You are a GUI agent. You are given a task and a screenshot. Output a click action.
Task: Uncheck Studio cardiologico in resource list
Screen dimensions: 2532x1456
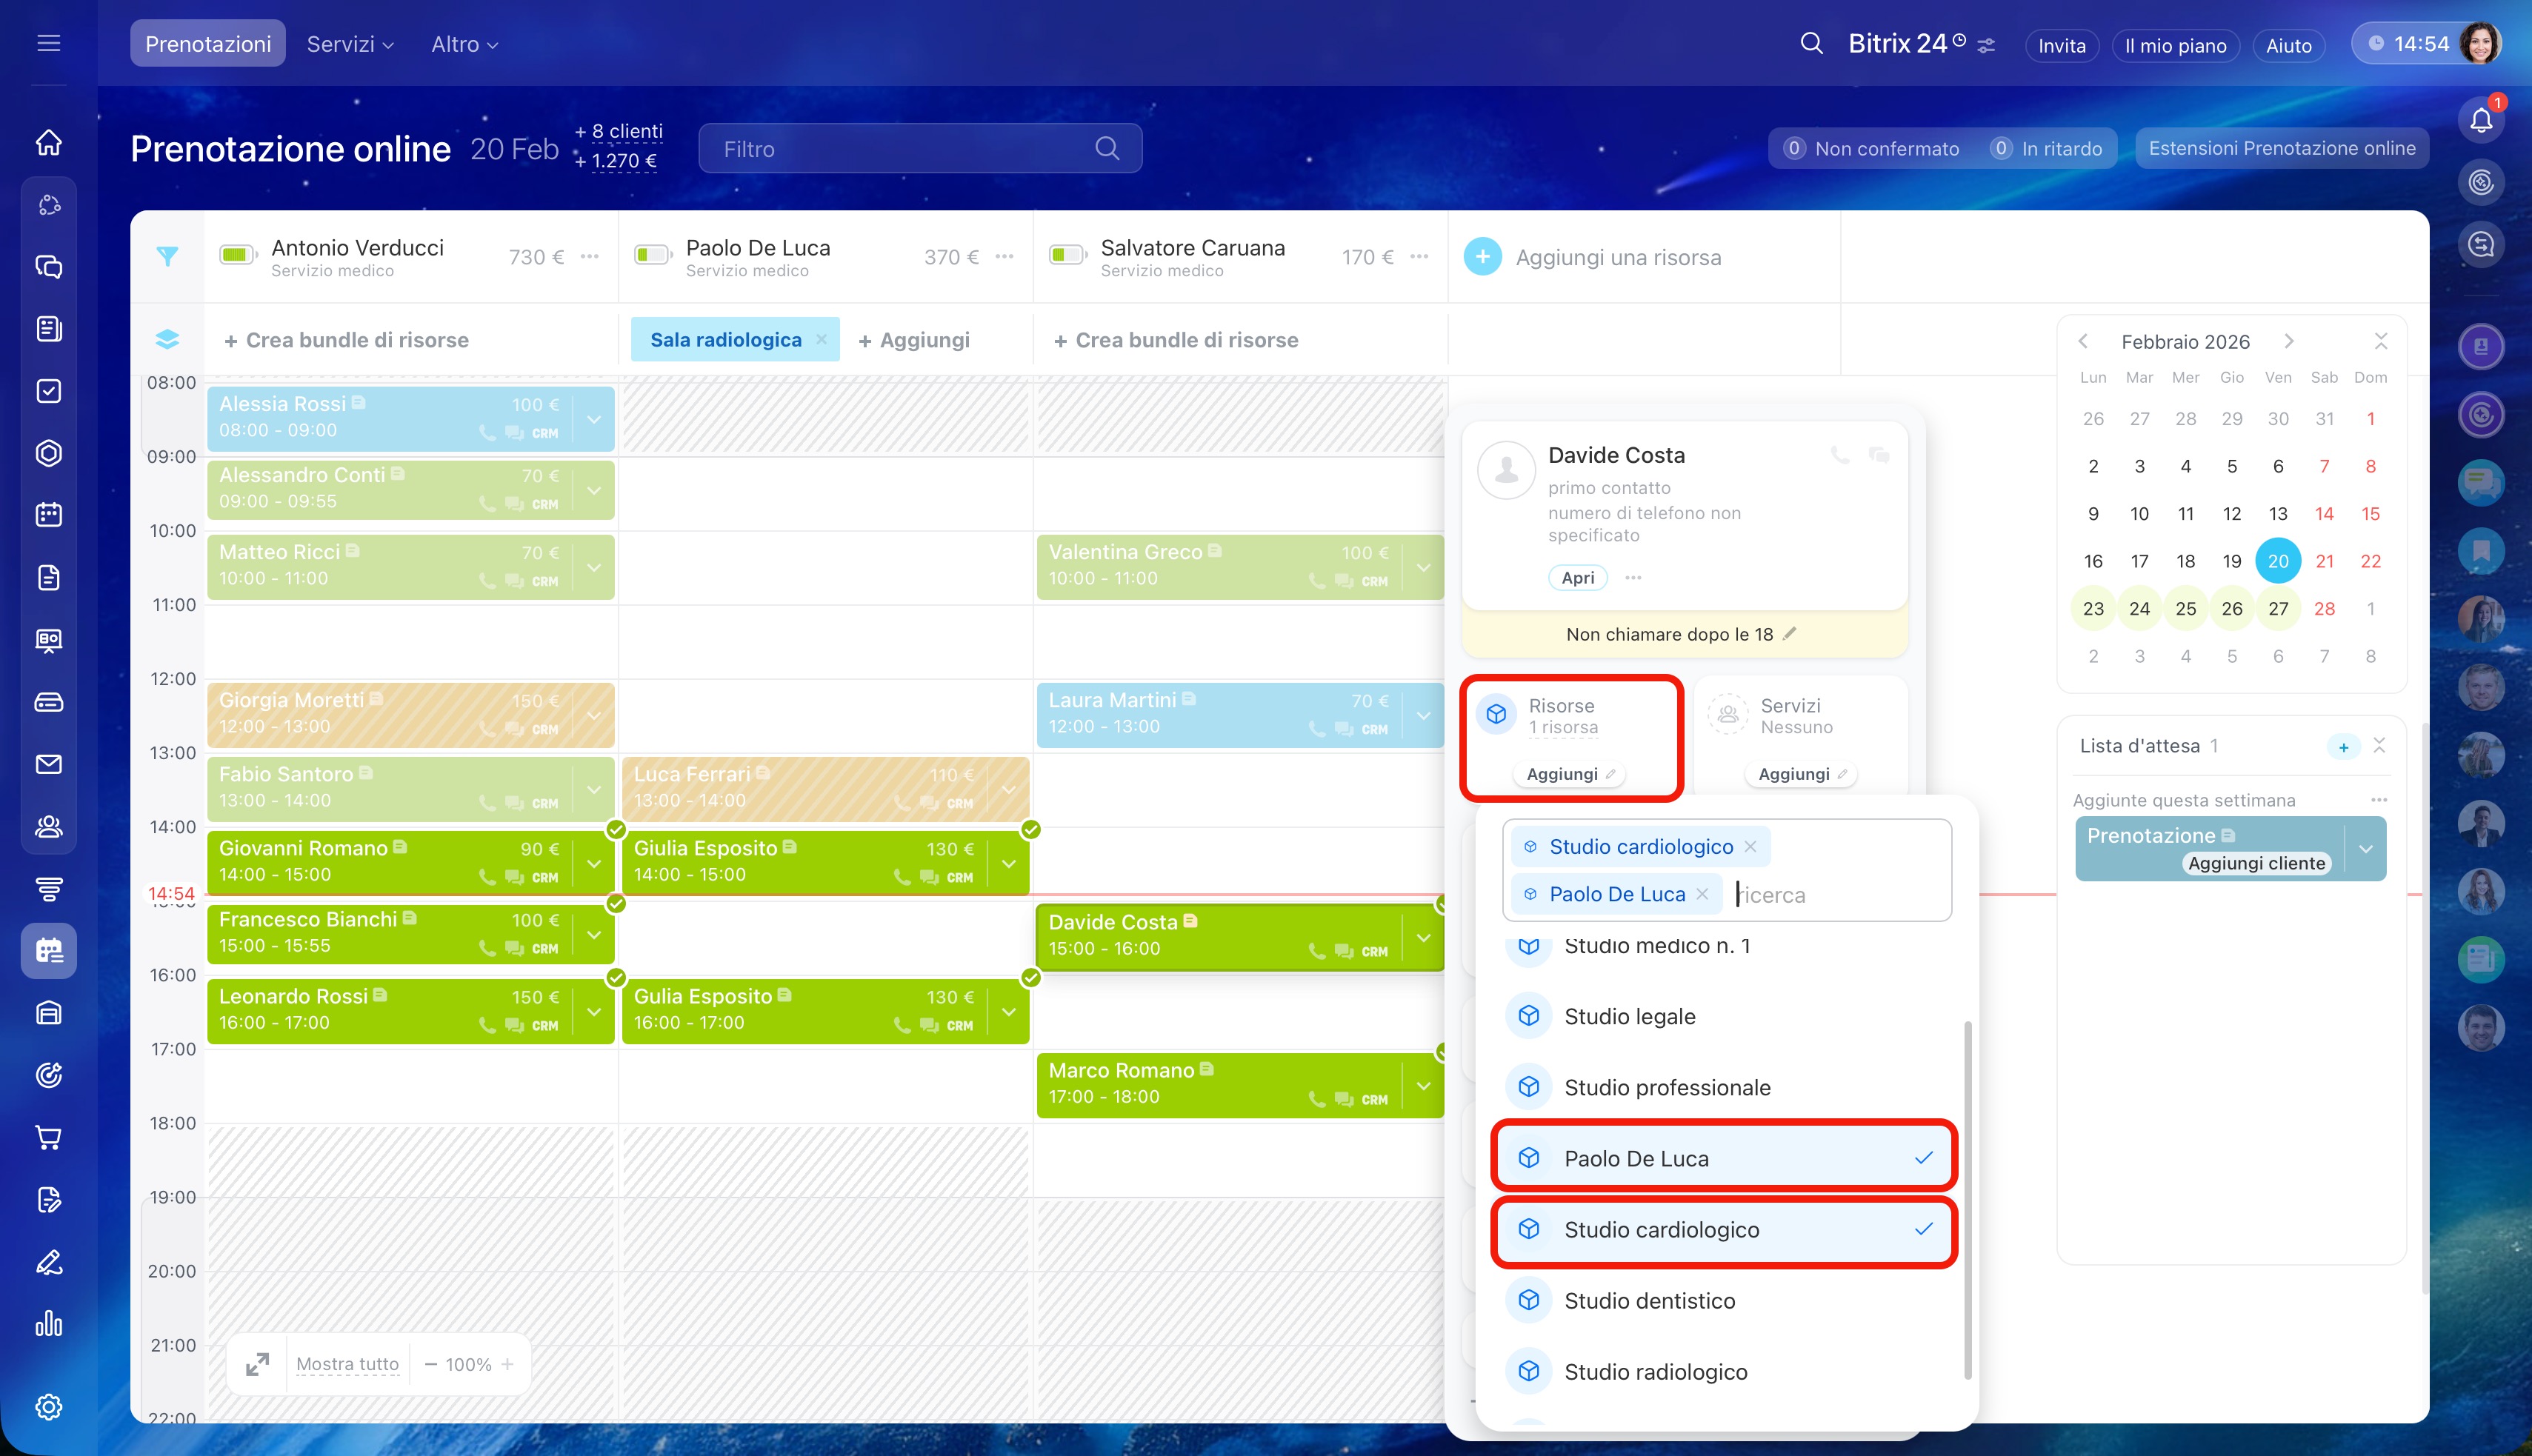tap(1722, 1229)
